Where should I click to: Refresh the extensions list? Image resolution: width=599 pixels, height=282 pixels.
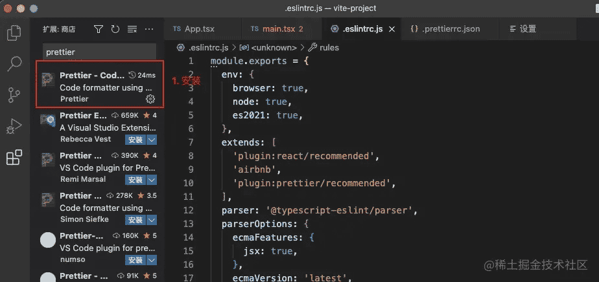tap(115, 29)
